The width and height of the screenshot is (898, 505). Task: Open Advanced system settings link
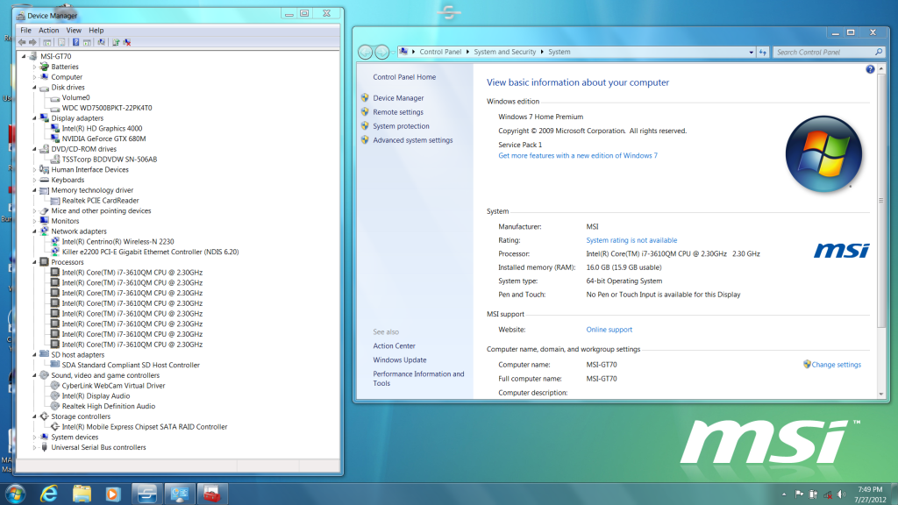[x=412, y=140]
